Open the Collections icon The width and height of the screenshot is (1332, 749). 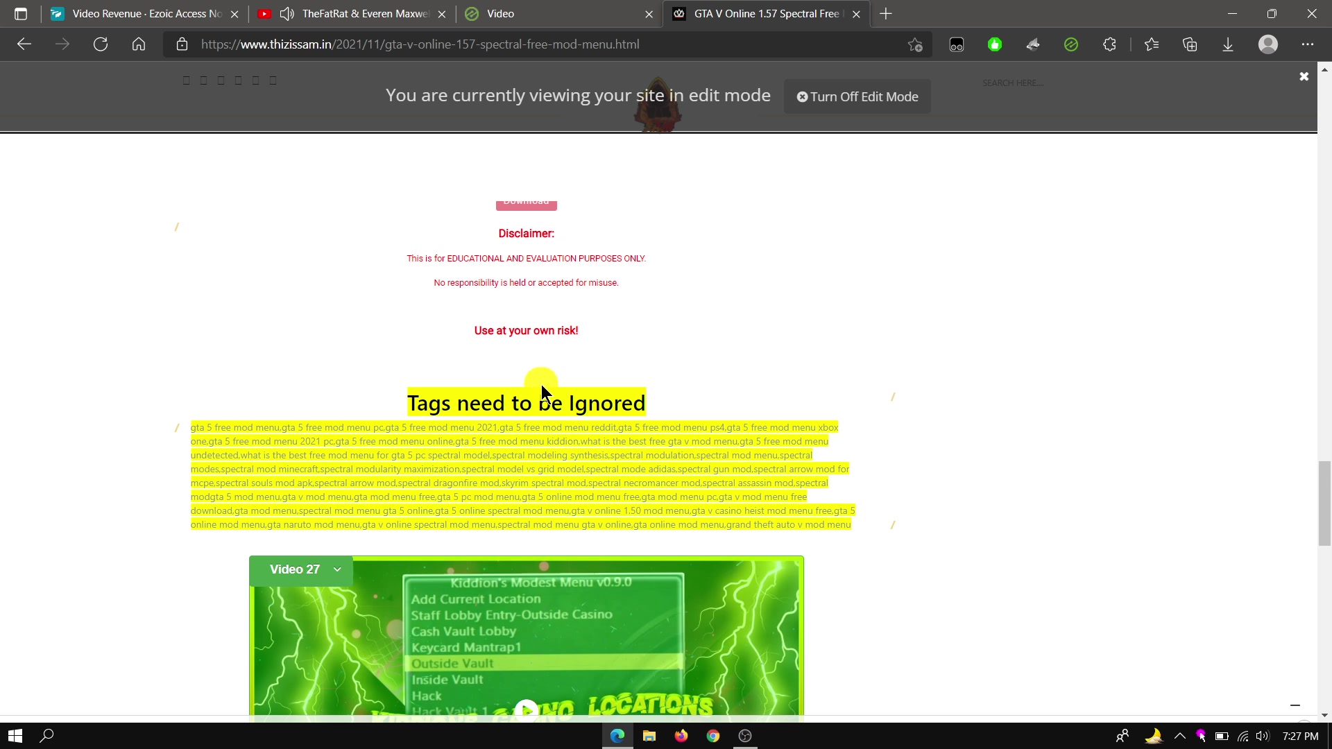[x=1190, y=44]
